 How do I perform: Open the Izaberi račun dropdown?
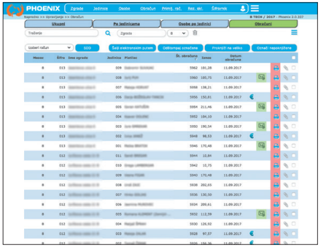(49, 48)
